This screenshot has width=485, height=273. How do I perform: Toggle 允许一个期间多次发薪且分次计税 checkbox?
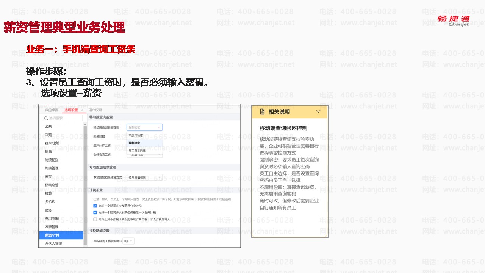tap(95, 206)
